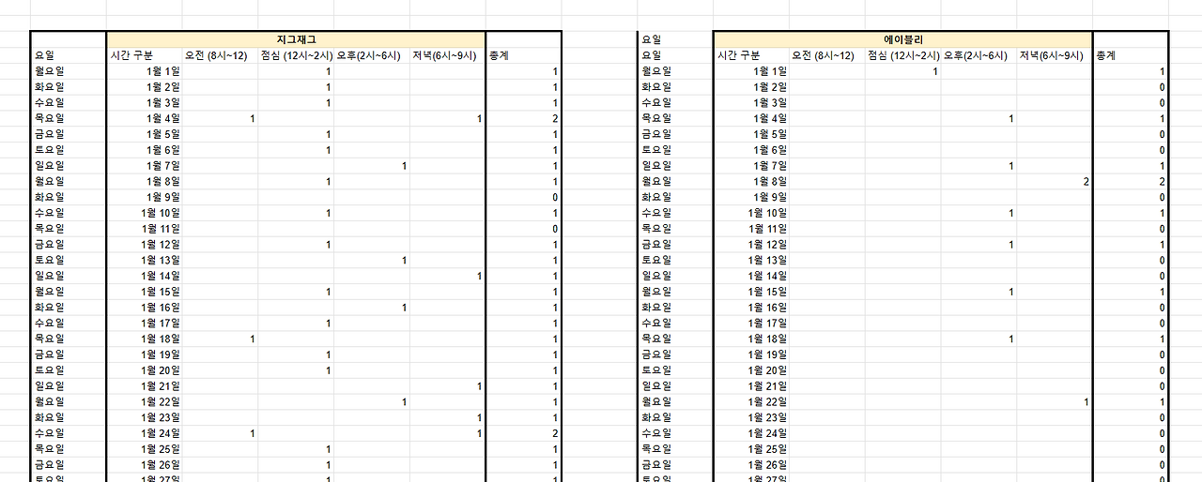The image size is (1202, 482).
Task: Select 목요일 cell beside 1월 4일 in 지그재그
Action: point(50,118)
